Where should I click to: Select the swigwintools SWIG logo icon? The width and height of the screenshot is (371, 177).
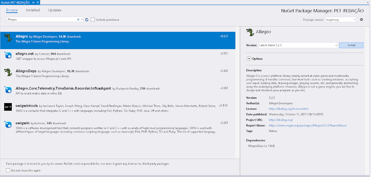[8, 107]
